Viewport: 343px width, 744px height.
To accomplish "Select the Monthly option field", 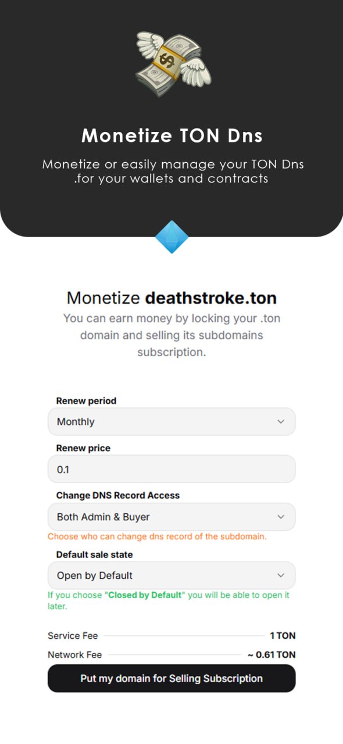I will tap(74, 421).
